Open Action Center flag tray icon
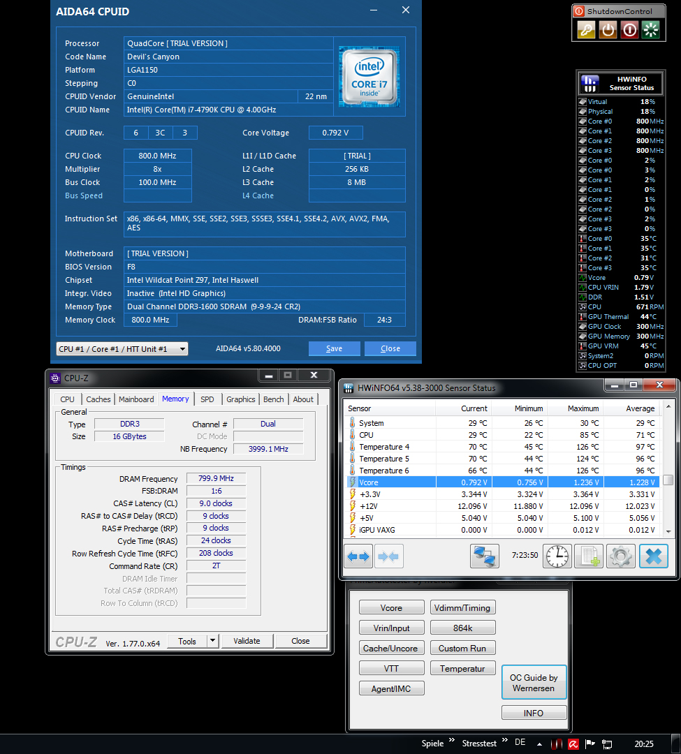 point(590,744)
